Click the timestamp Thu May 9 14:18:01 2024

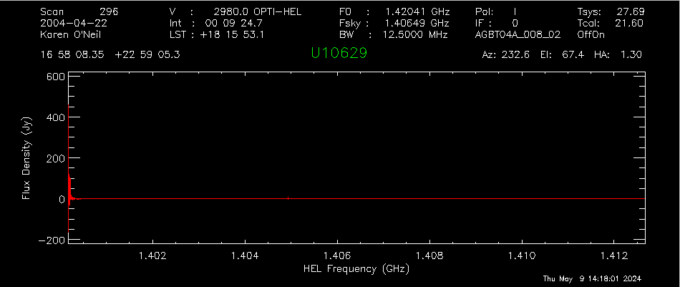tap(593, 278)
